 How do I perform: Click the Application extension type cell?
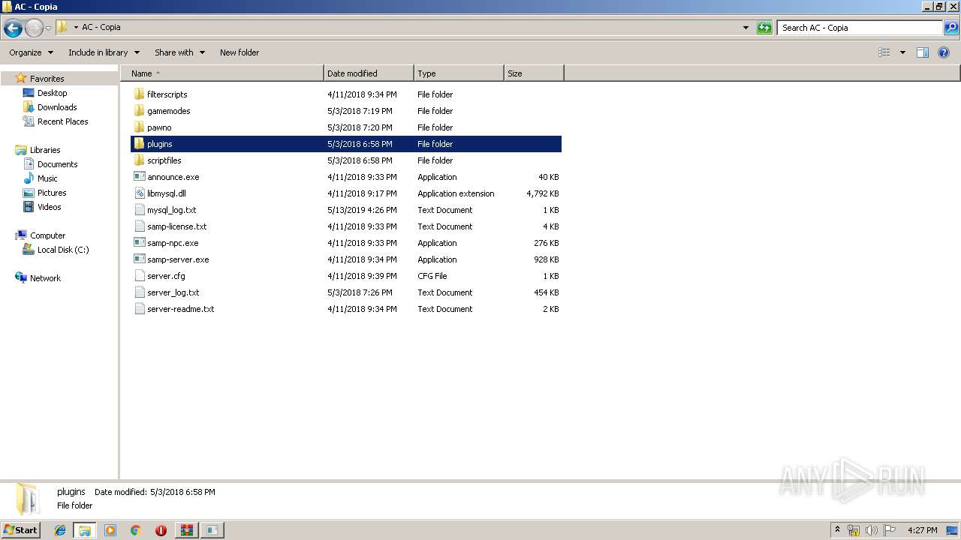[x=456, y=193]
